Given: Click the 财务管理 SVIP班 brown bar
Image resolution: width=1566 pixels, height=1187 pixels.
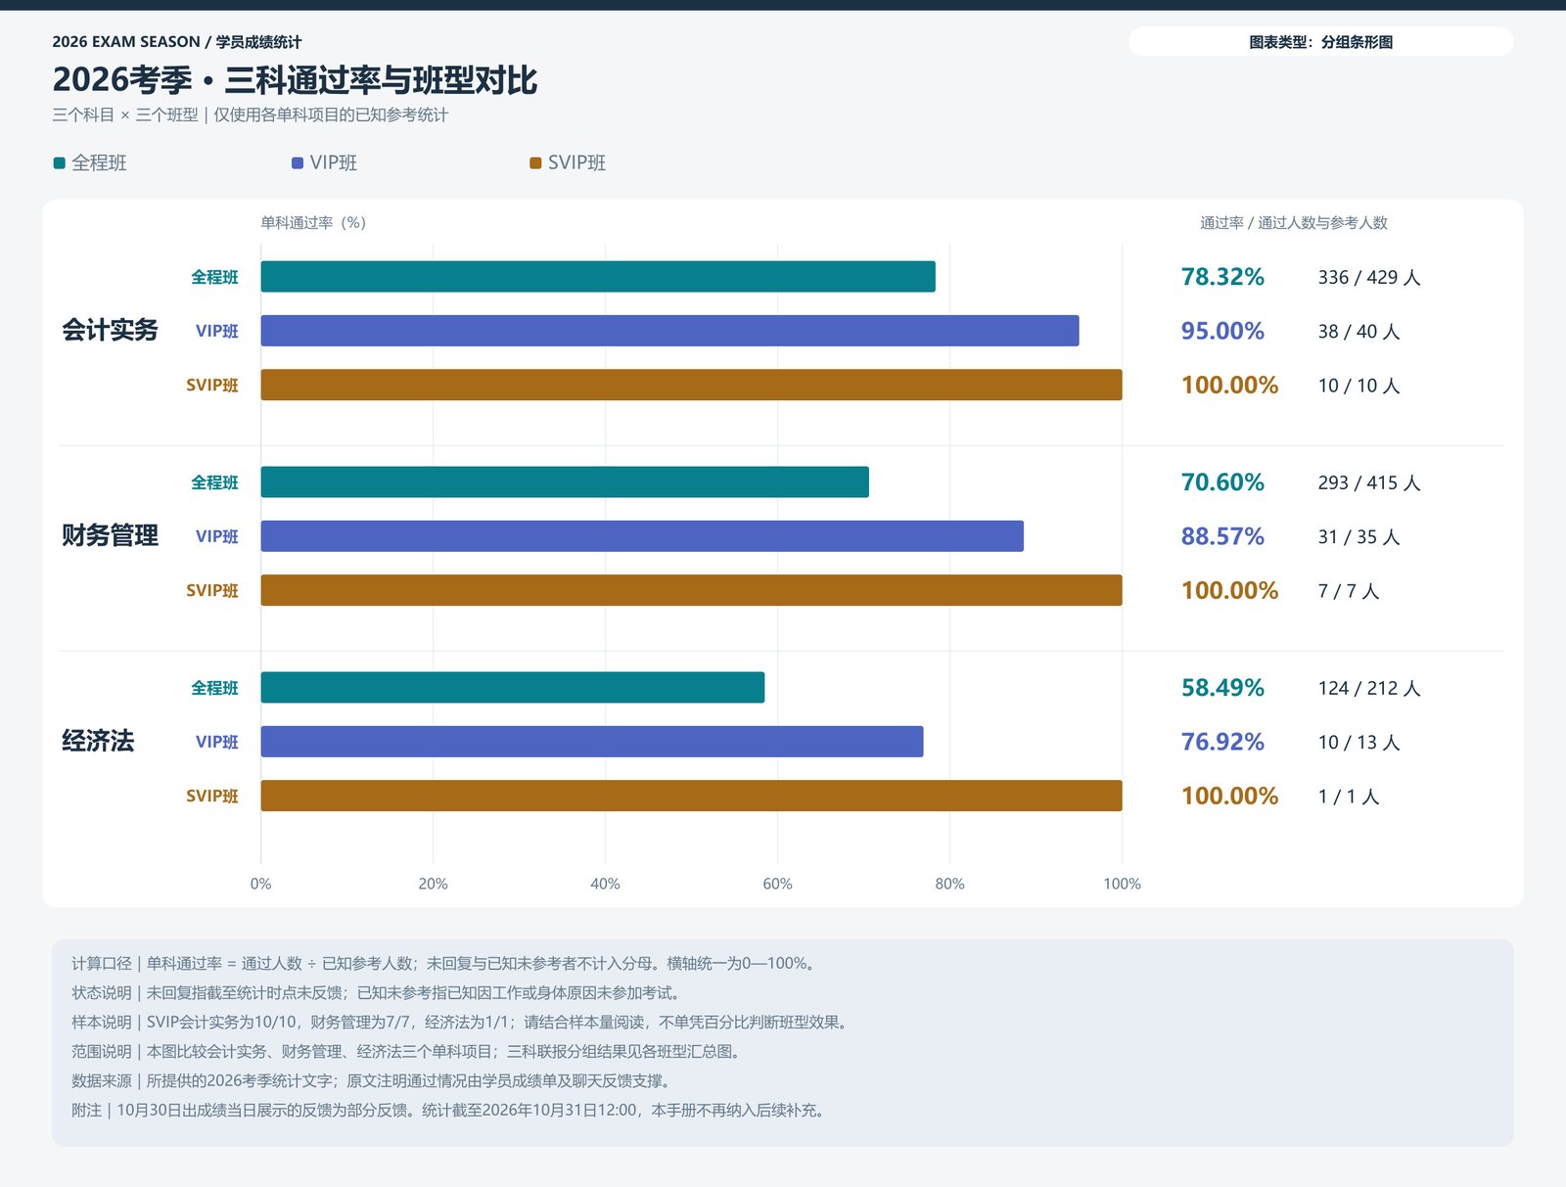Looking at the screenshot, I should click(x=691, y=590).
